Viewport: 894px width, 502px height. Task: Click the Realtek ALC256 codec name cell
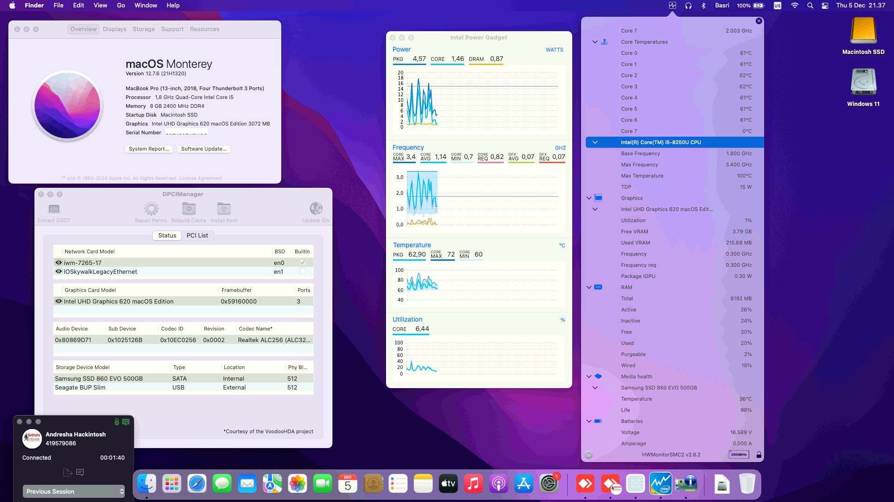[x=274, y=340]
